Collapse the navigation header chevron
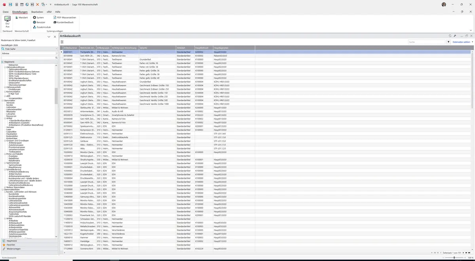Image resolution: width=475 pixels, height=261 pixels. pos(49,37)
